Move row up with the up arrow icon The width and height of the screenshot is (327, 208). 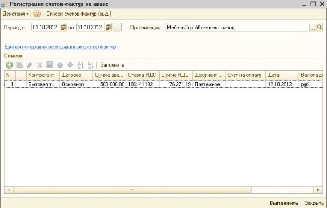(x=60, y=65)
